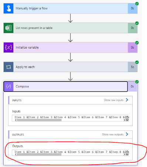
Task: Click horizontal scrollbar thumb under Inputs
Action: (x=39, y=120)
